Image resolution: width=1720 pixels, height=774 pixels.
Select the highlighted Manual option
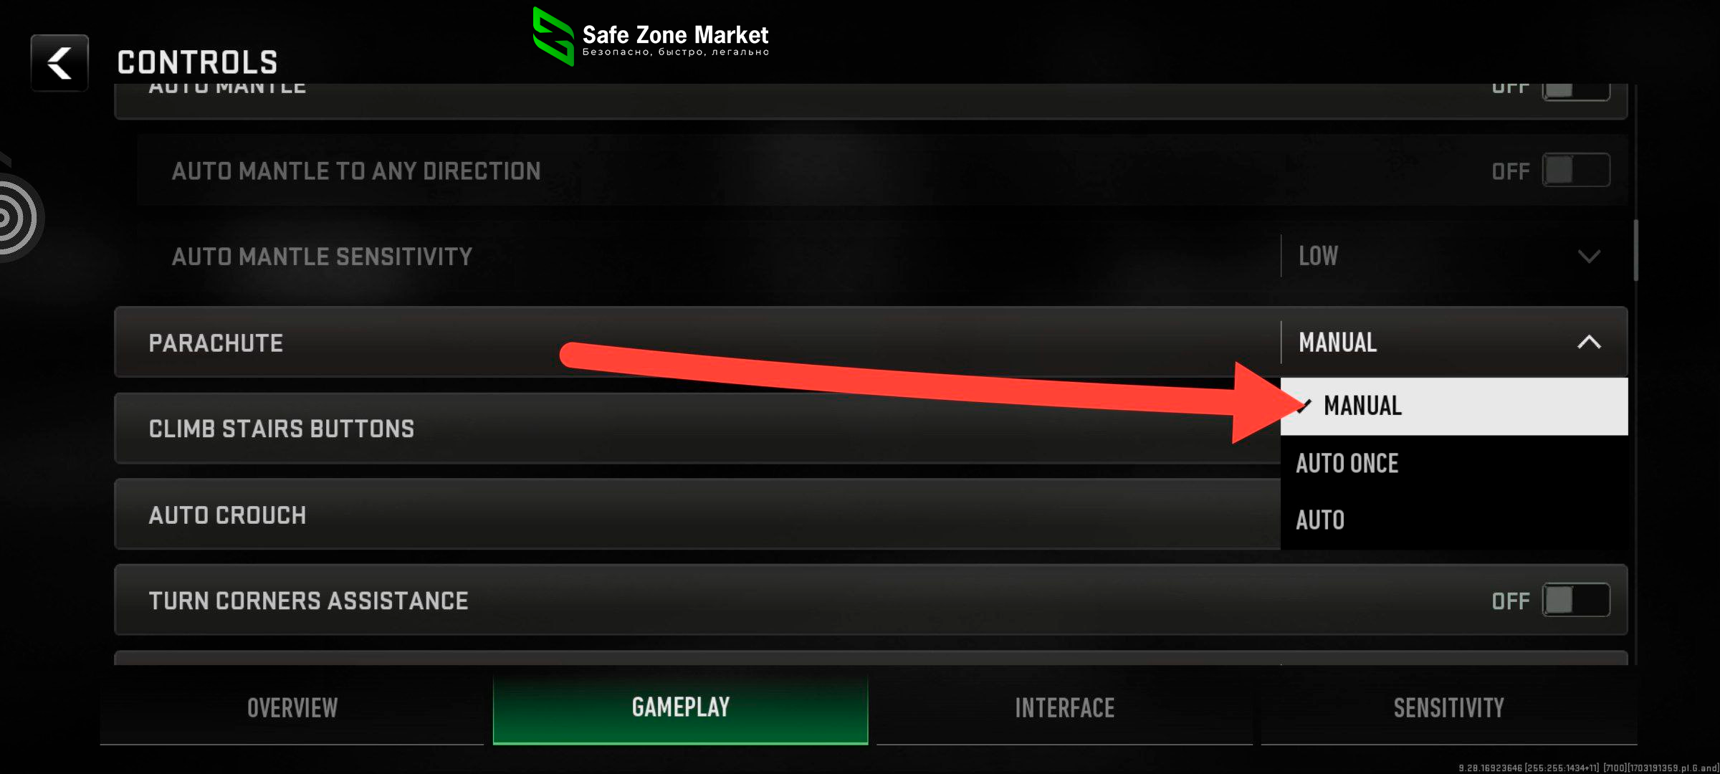(1453, 406)
